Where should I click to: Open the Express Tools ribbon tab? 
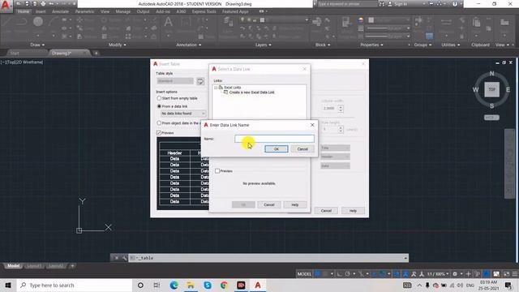coord(204,11)
